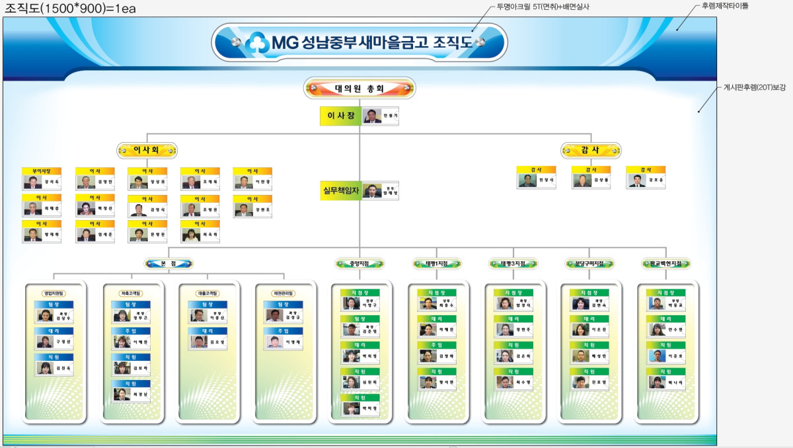
Task: Click '팀장' label in 채권관리팀 column
Action: (x=283, y=305)
